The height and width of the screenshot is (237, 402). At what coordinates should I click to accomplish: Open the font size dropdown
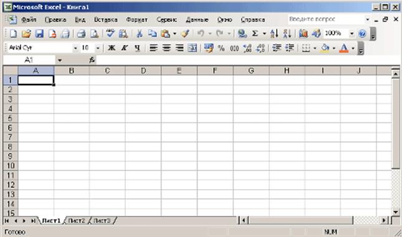click(97, 48)
